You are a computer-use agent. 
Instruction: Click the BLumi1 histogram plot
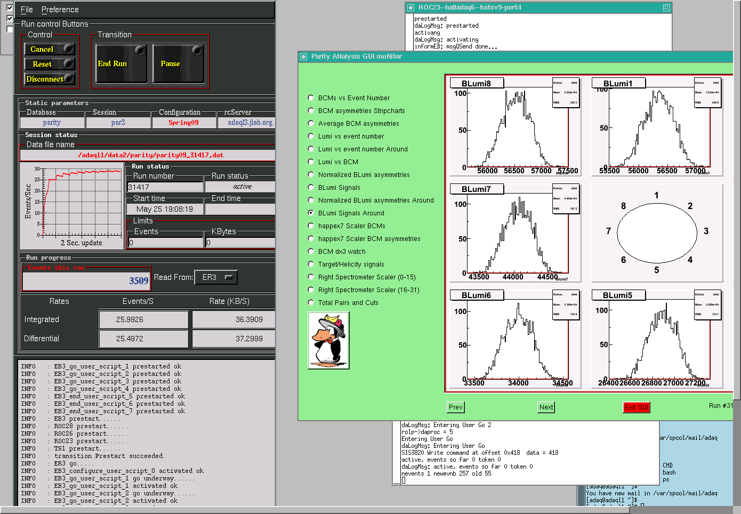657,126
